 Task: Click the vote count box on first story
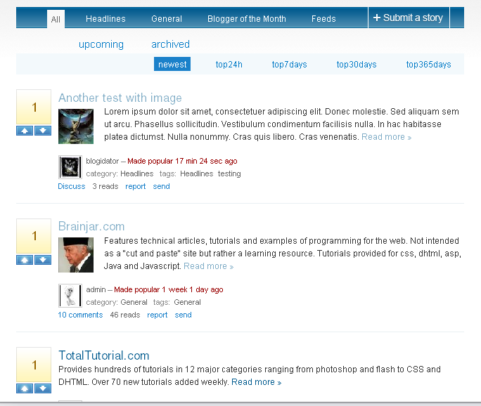coord(34,107)
